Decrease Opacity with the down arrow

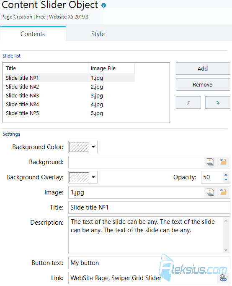(226, 180)
